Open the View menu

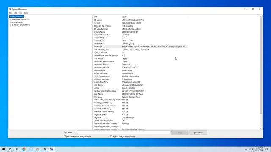coord(20,13)
